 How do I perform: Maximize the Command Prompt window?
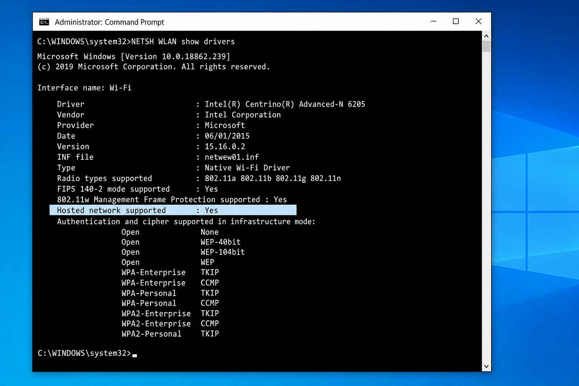point(456,21)
